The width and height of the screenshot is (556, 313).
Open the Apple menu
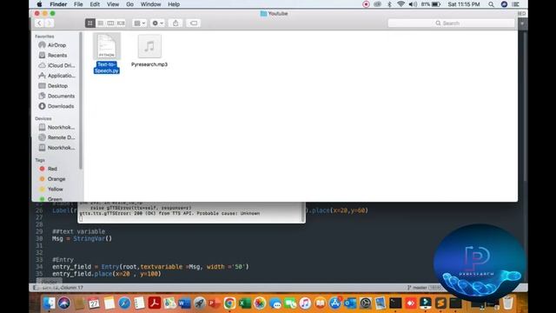(39, 4)
